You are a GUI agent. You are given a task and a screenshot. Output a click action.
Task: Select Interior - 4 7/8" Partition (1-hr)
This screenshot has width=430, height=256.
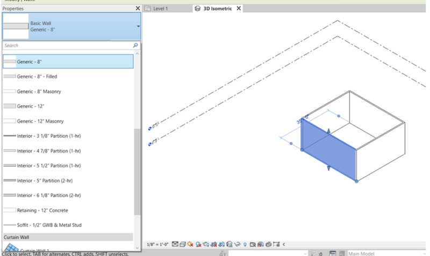click(x=68, y=151)
